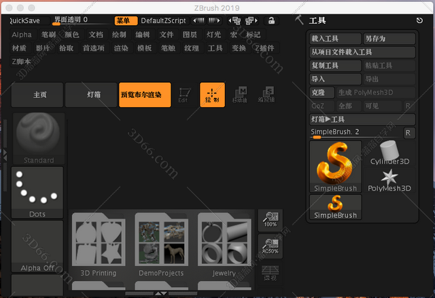Click the load previous layout icon
This screenshot has width=435, height=298.
[234, 21]
